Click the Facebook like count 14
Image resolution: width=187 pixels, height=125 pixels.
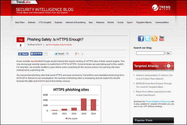45,54
